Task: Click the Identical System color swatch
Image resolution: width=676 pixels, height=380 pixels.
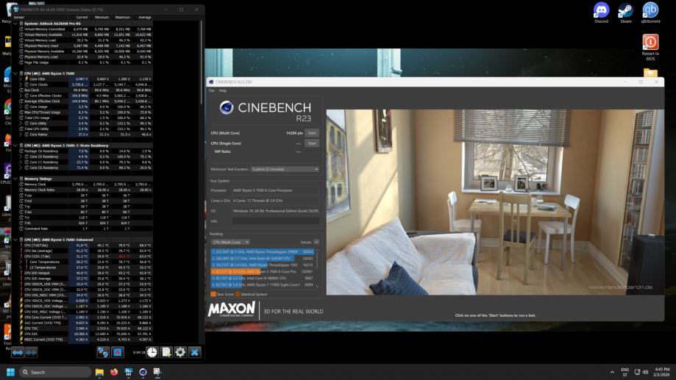Action: (x=238, y=294)
